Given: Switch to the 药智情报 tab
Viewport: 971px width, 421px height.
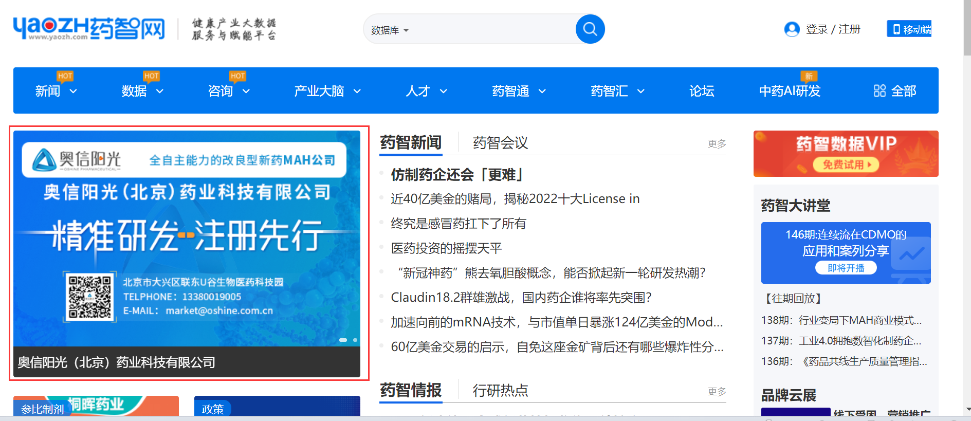Looking at the screenshot, I should coord(411,390).
